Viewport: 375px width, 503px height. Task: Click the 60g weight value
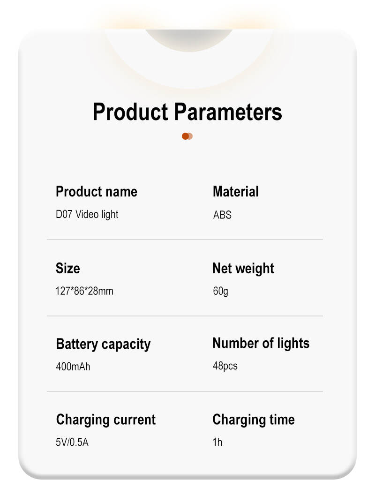(221, 291)
